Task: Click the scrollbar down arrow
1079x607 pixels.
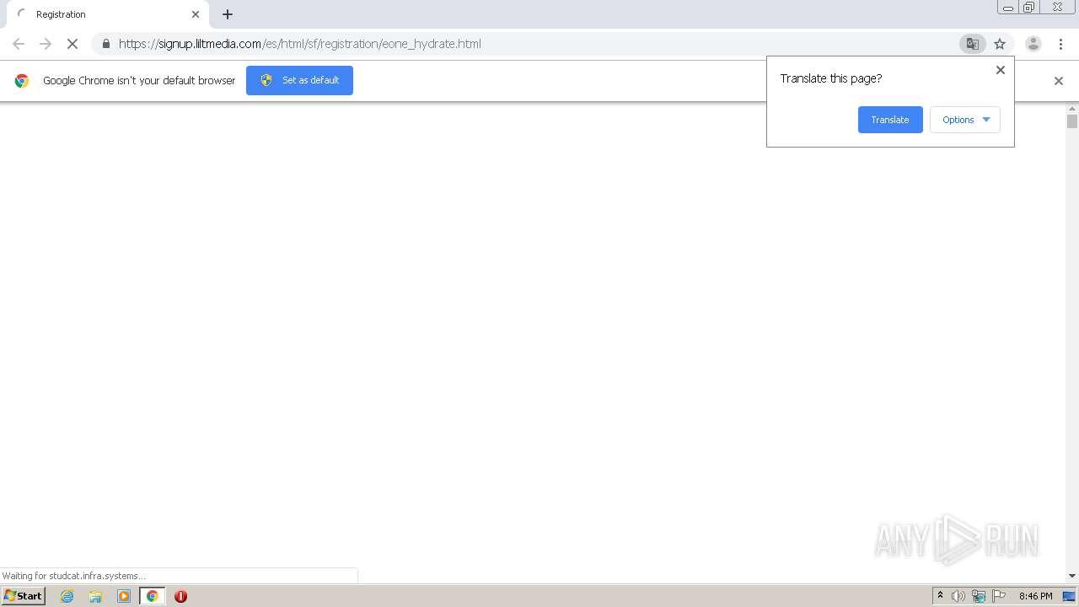Action: click(x=1072, y=576)
